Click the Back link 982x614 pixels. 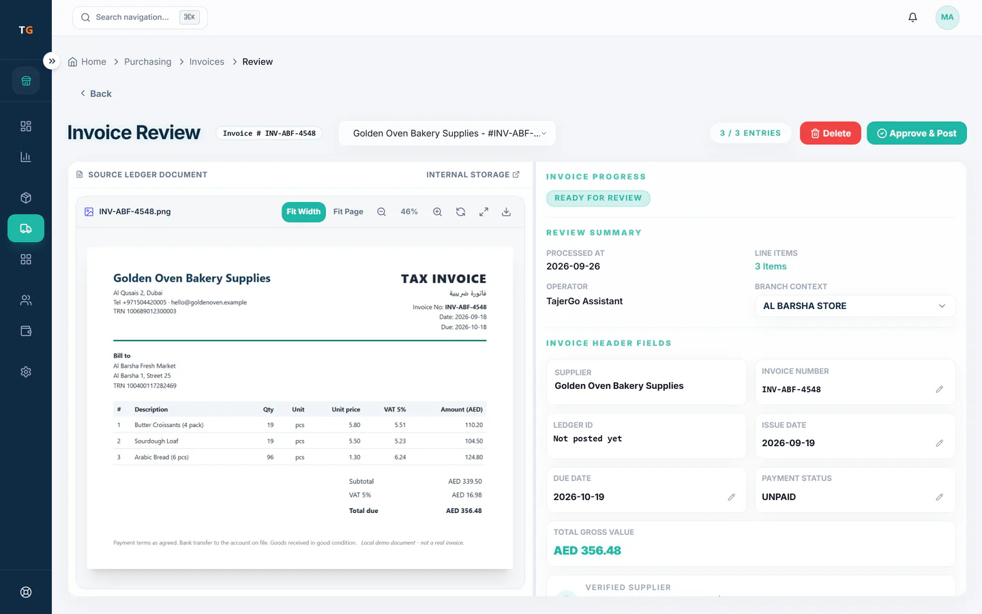[x=95, y=93]
